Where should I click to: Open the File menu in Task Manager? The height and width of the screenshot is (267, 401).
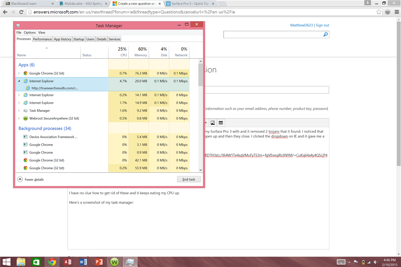coord(19,32)
